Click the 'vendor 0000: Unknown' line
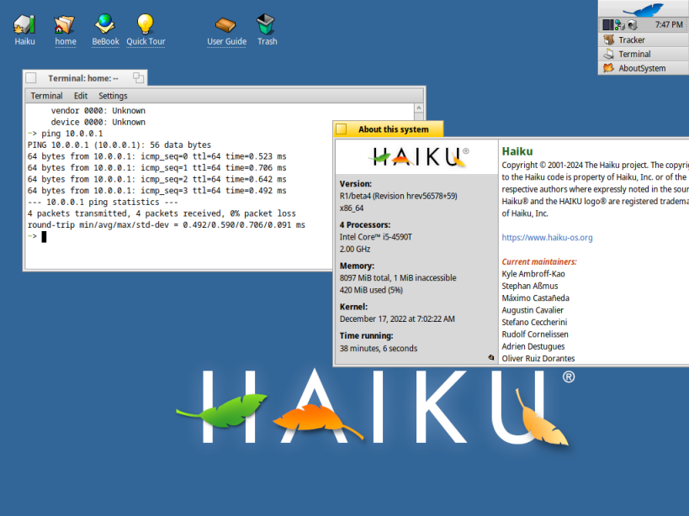The height and width of the screenshot is (516, 689). click(98, 111)
